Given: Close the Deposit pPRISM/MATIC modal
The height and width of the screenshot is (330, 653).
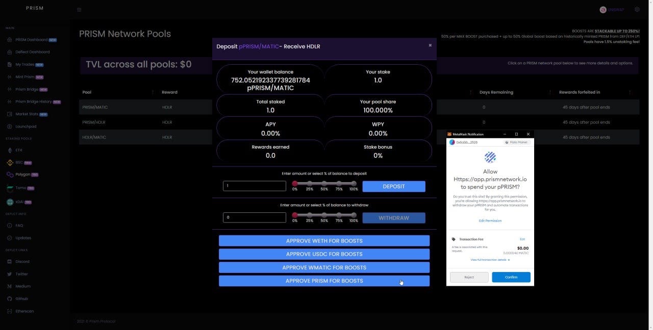Looking at the screenshot, I should click(430, 45).
